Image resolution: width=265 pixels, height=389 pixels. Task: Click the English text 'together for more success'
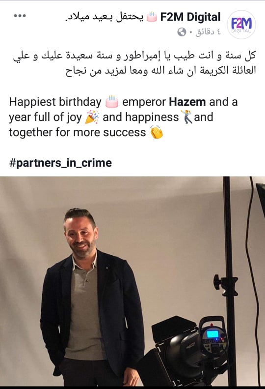(77, 132)
